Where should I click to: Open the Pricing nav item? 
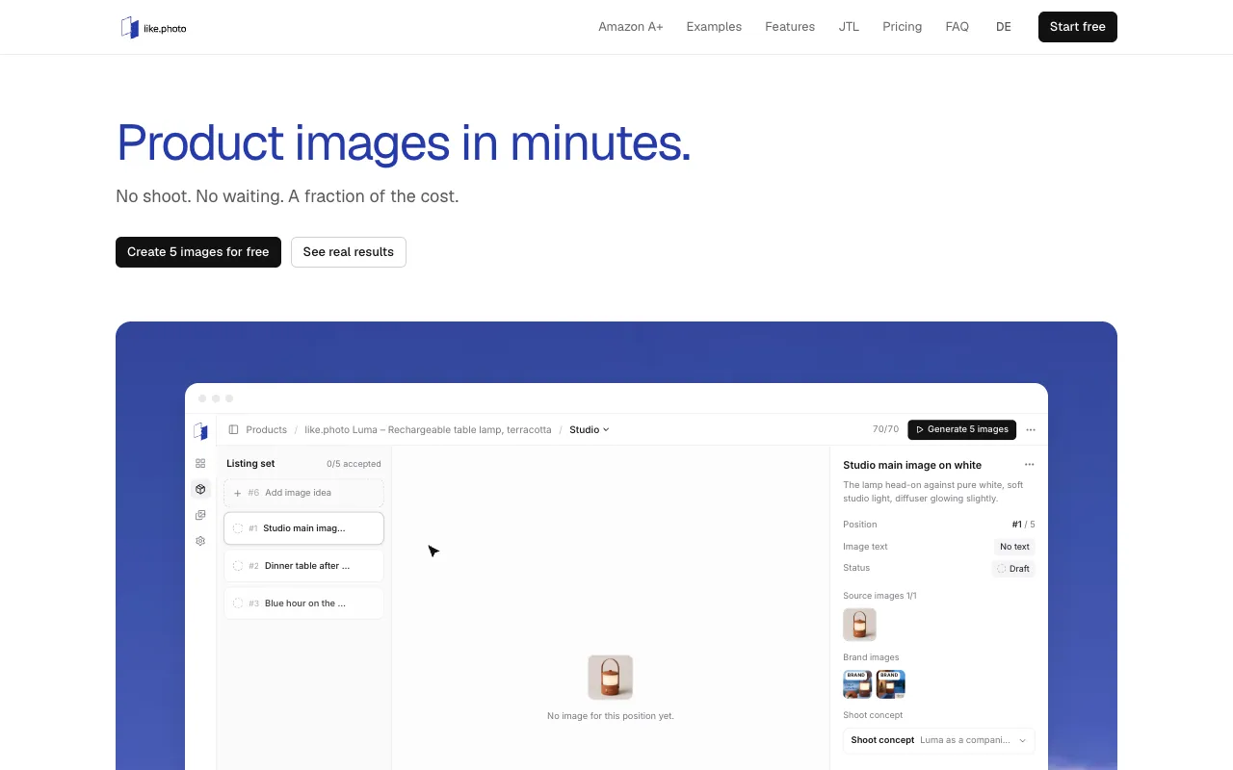[902, 27]
